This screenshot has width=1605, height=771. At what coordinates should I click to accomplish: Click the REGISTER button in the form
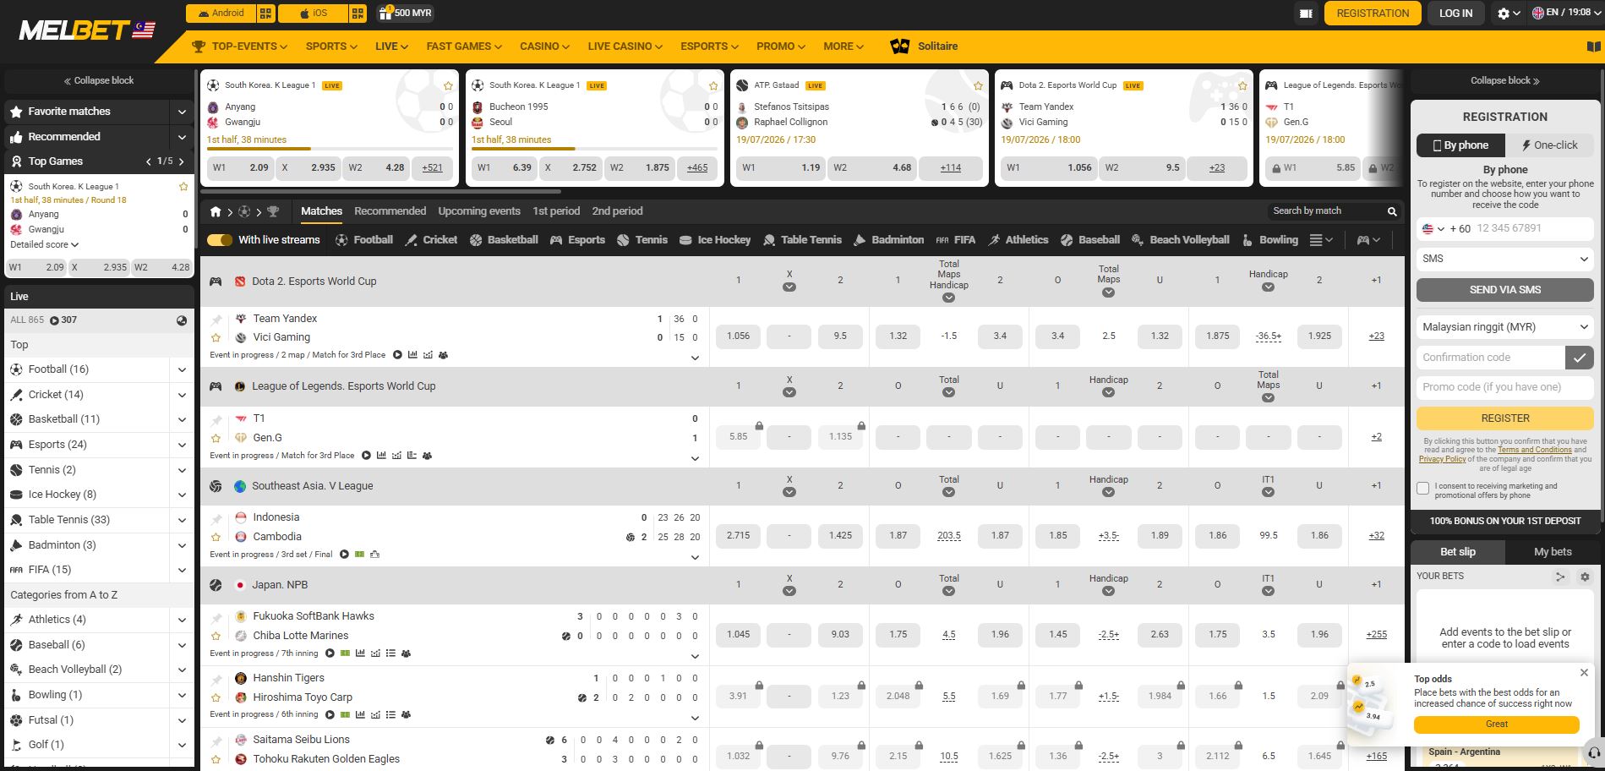1504,418
